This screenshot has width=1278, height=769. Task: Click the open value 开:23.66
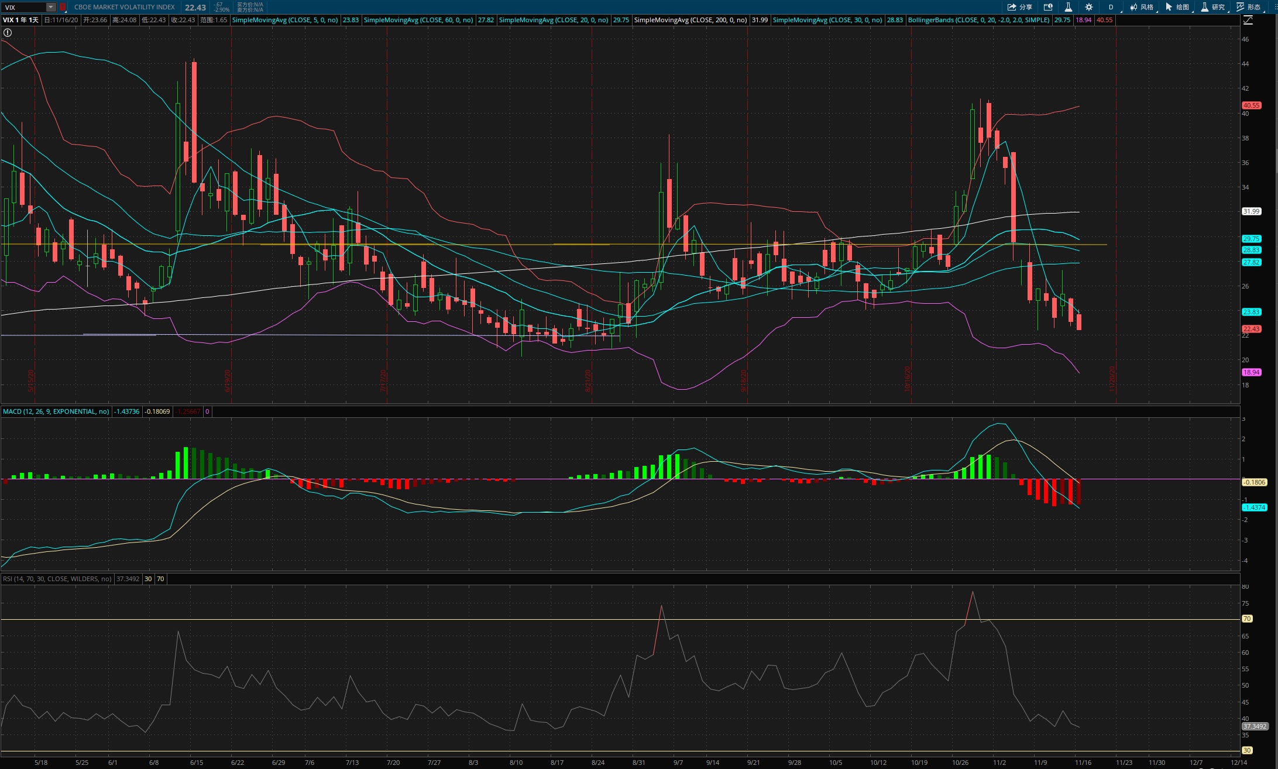coord(95,20)
